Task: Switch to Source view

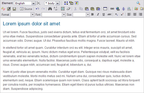Action: click(26, 9)
